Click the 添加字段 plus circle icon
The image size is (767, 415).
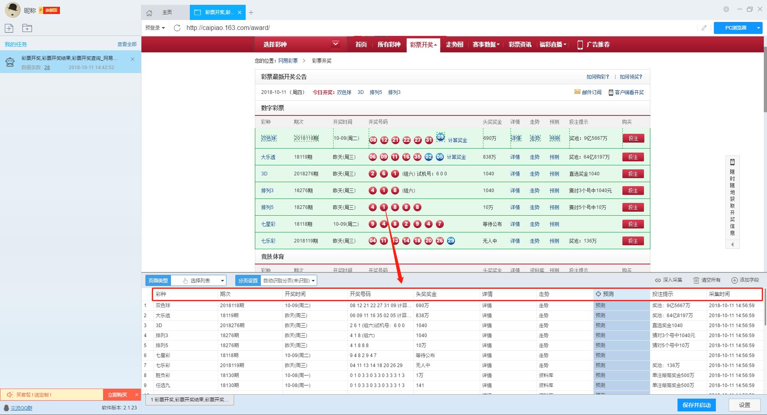pyautogui.click(x=735, y=280)
